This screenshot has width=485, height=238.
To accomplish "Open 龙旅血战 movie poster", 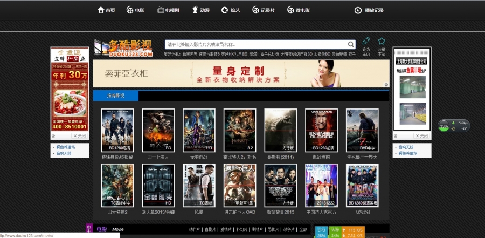I will [199, 130].
